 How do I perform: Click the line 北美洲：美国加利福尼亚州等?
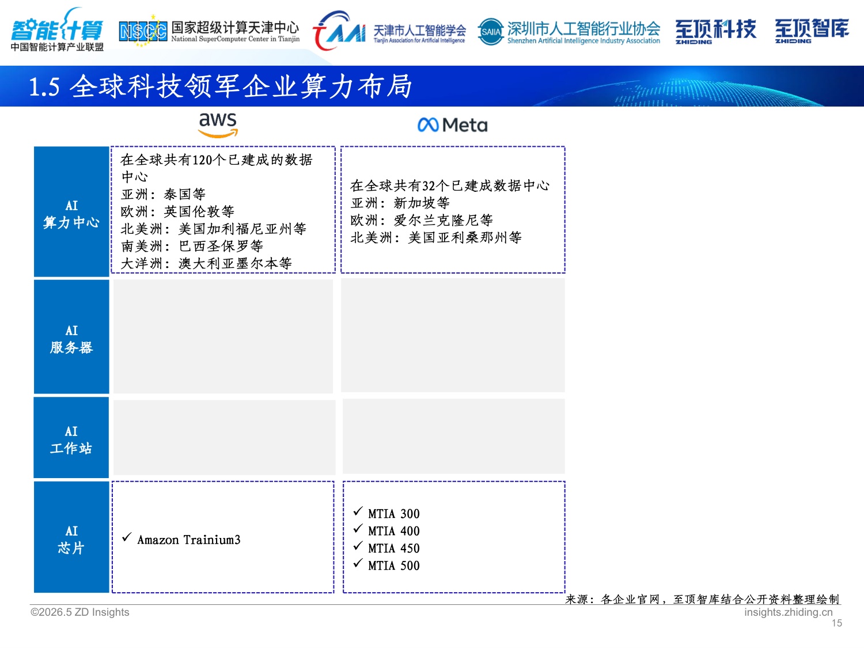click(x=214, y=229)
